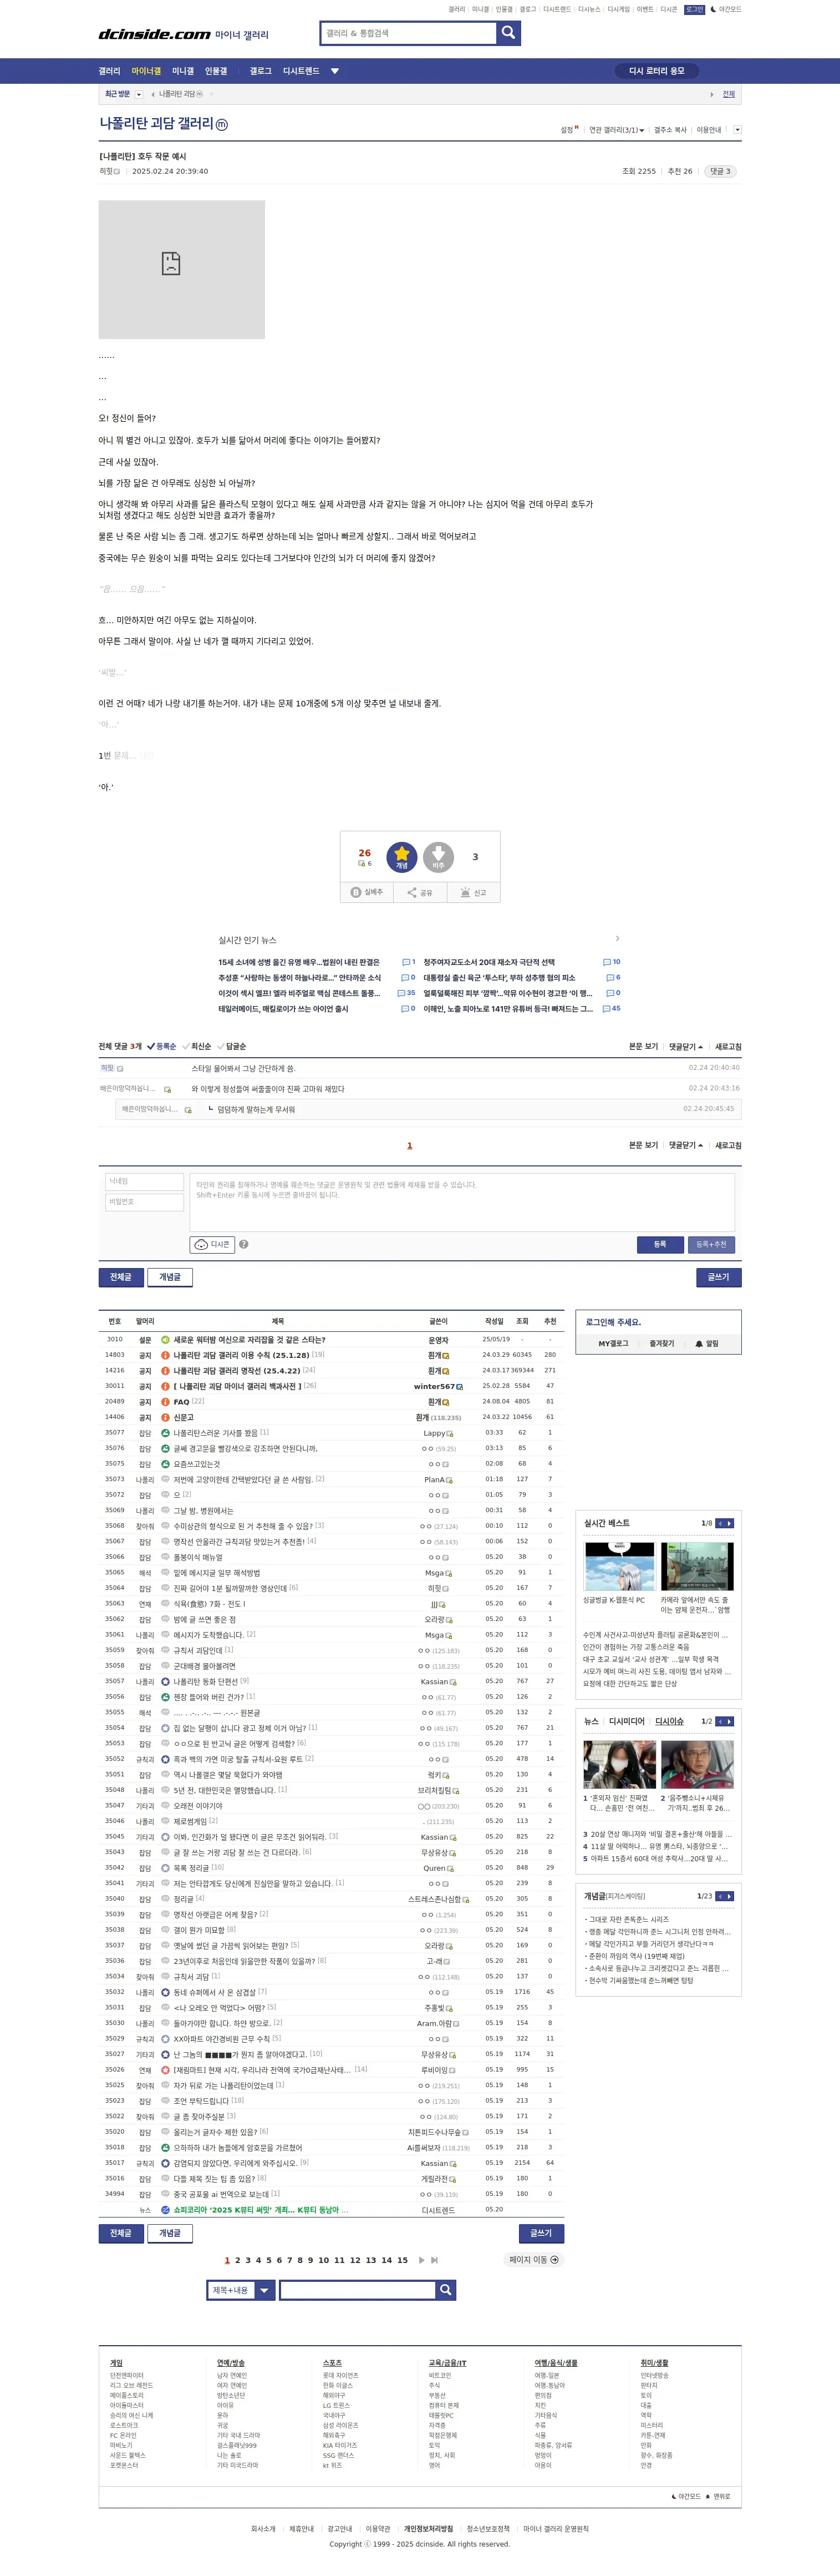The width and height of the screenshot is (840, 2576).
Task: Go back in the news panel with left arrow
Action: tap(720, 1721)
